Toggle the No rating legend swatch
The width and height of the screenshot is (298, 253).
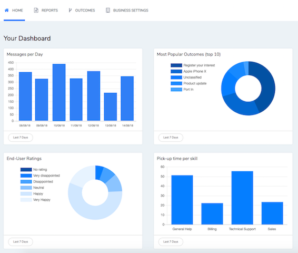click(x=26, y=170)
